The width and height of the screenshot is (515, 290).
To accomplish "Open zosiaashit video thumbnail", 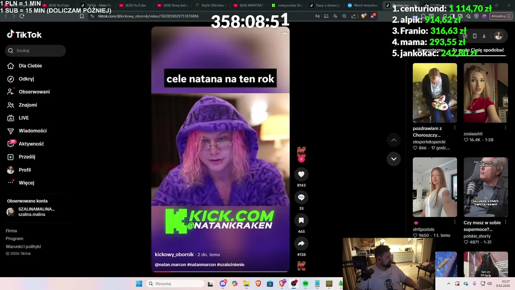I will click(486, 93).
